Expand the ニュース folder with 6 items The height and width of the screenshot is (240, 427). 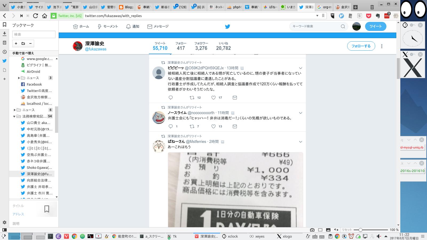pyautogui.click(x=15, y=110)
